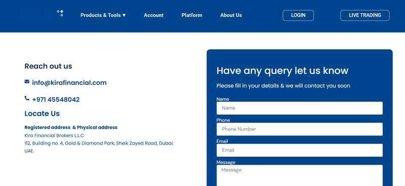
Task: Click inside the Message text area
Action: point(300,175)
